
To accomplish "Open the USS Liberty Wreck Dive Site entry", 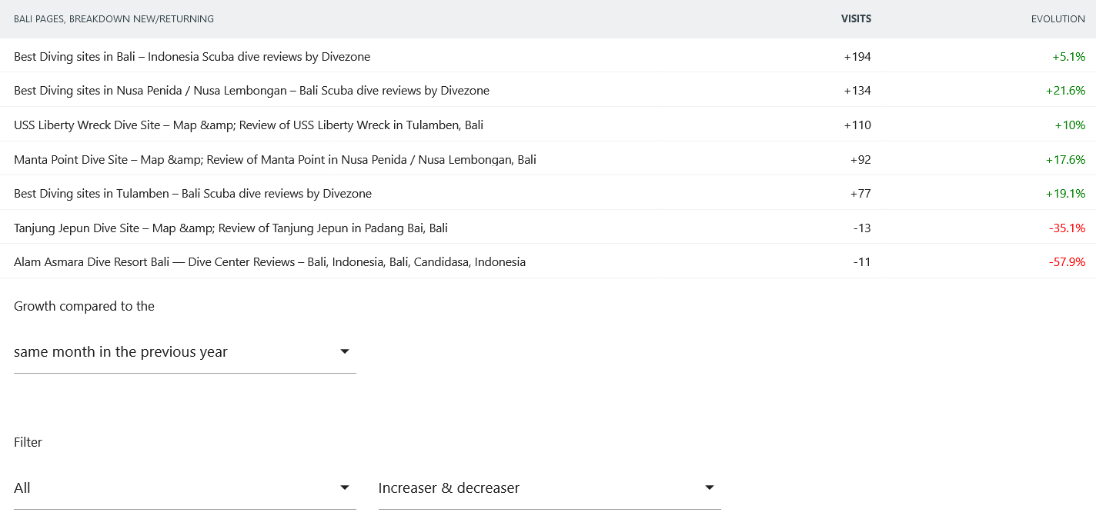I will tap(249, 125).
